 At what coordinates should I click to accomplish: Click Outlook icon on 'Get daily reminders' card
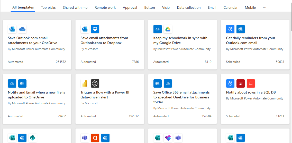[x=241, y=29]
